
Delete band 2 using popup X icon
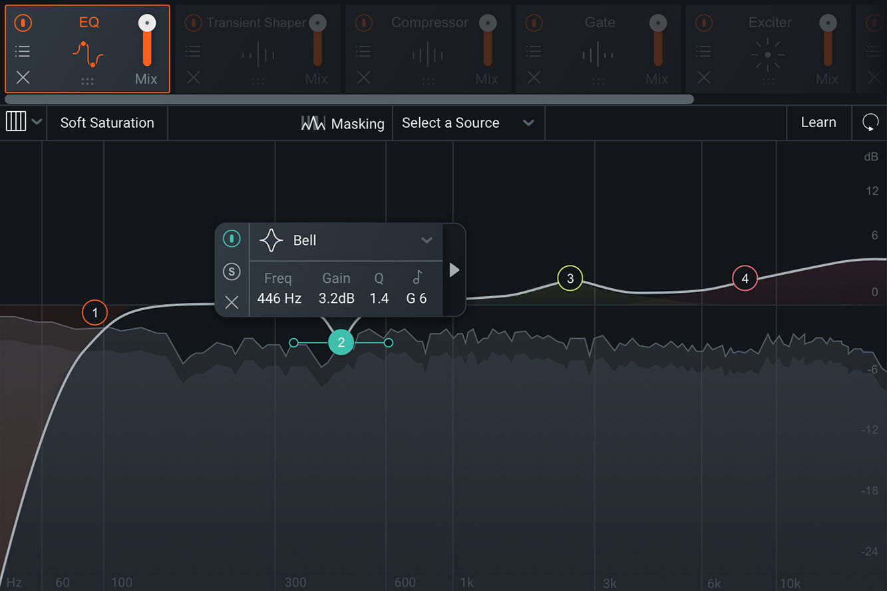(x=232, y=303)
